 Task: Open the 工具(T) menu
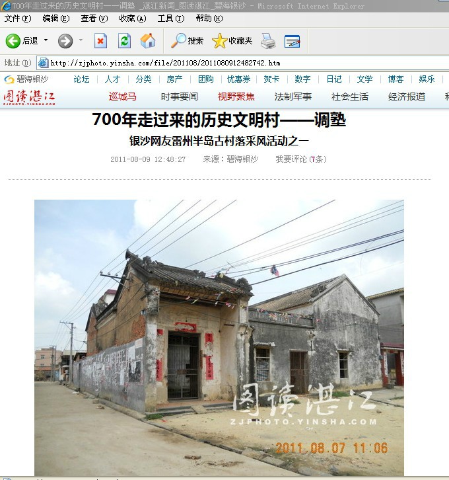click(x=170, y=19)
